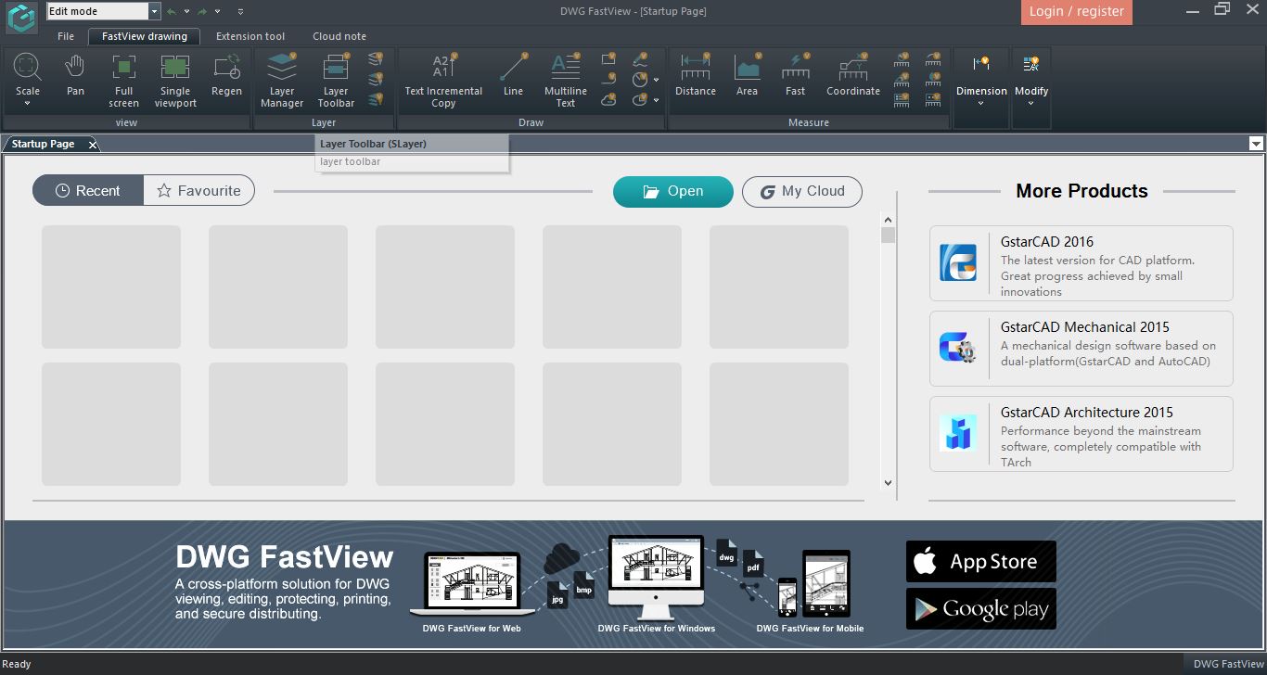Screen dimensions: 1267x675
Task: Click the App Store badge
Action: (980, 561)
